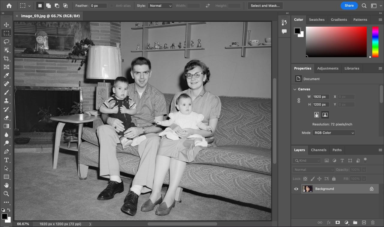Pick a hue on the rainbow color slider

[375, 42]
